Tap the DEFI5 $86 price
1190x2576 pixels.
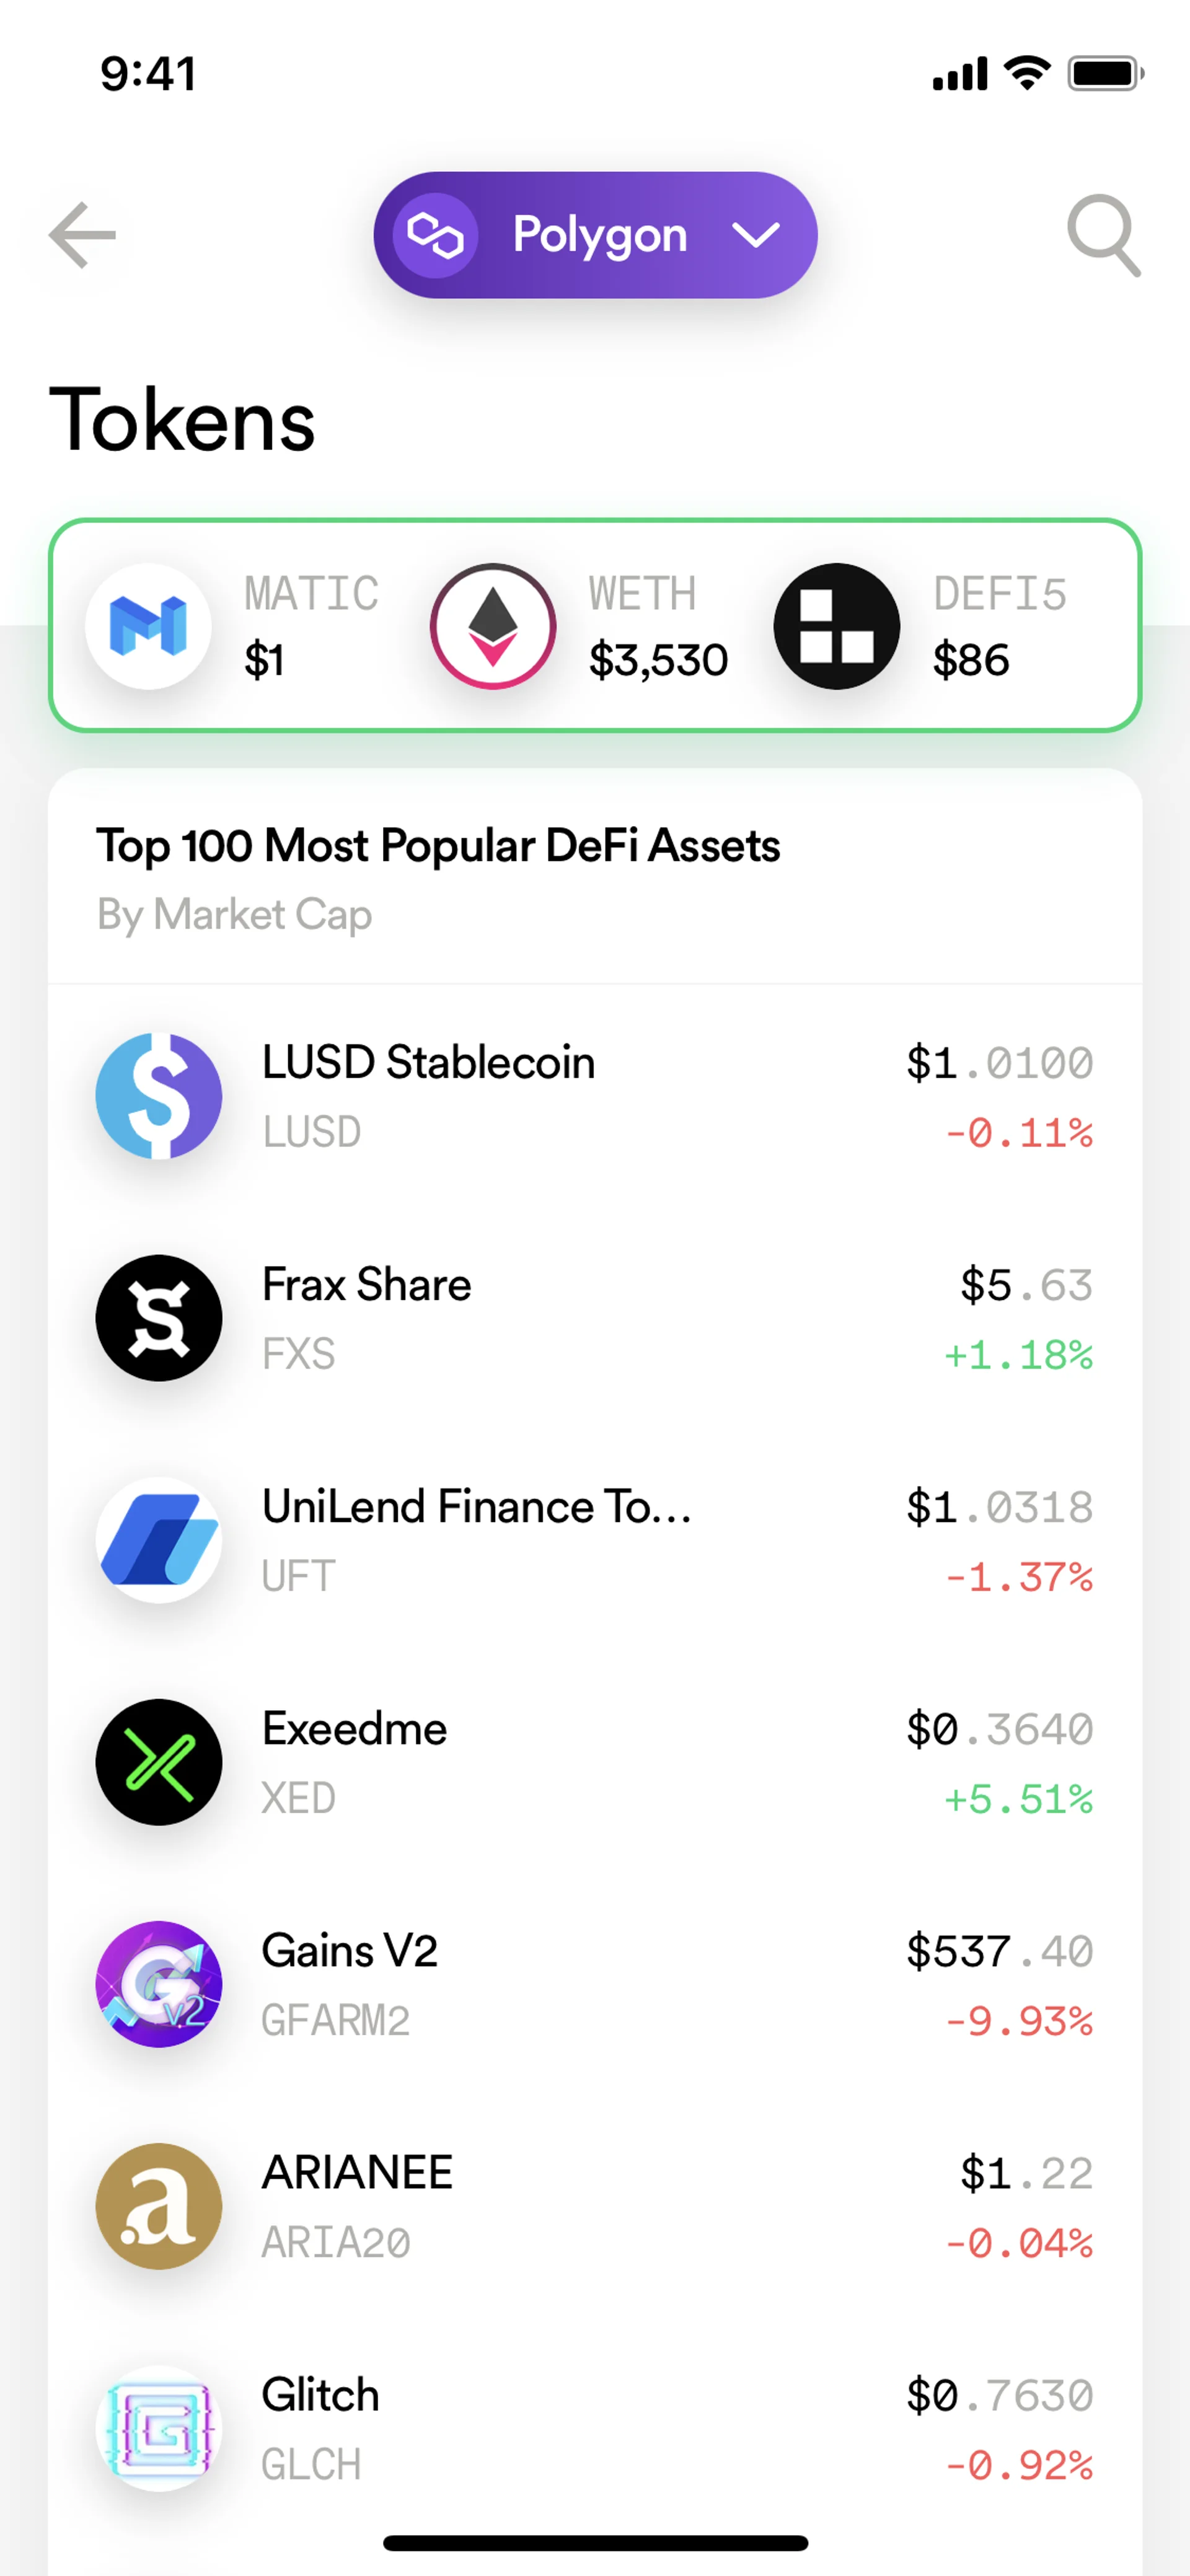[x=971, y=660]
